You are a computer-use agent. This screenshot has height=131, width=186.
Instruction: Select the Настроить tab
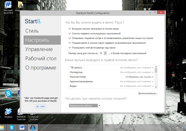(x=42, y=40)
